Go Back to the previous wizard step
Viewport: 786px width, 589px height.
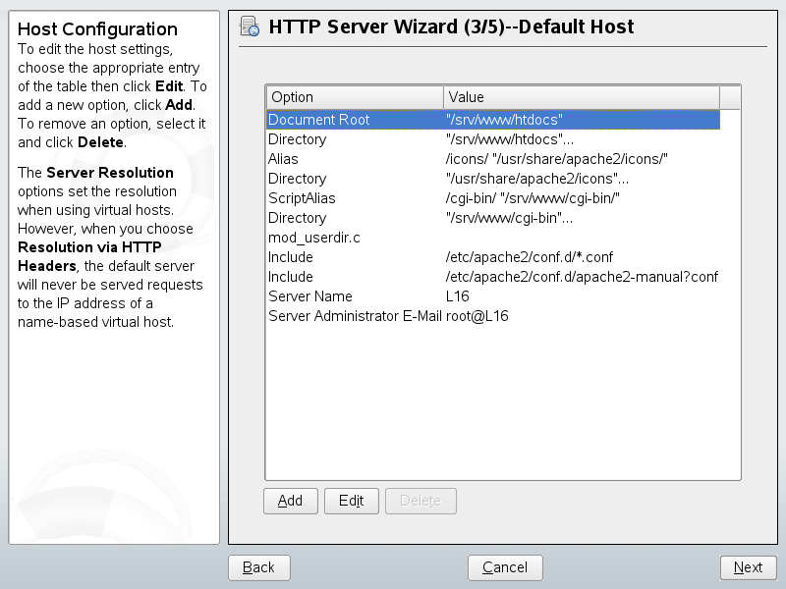point(258,567)
